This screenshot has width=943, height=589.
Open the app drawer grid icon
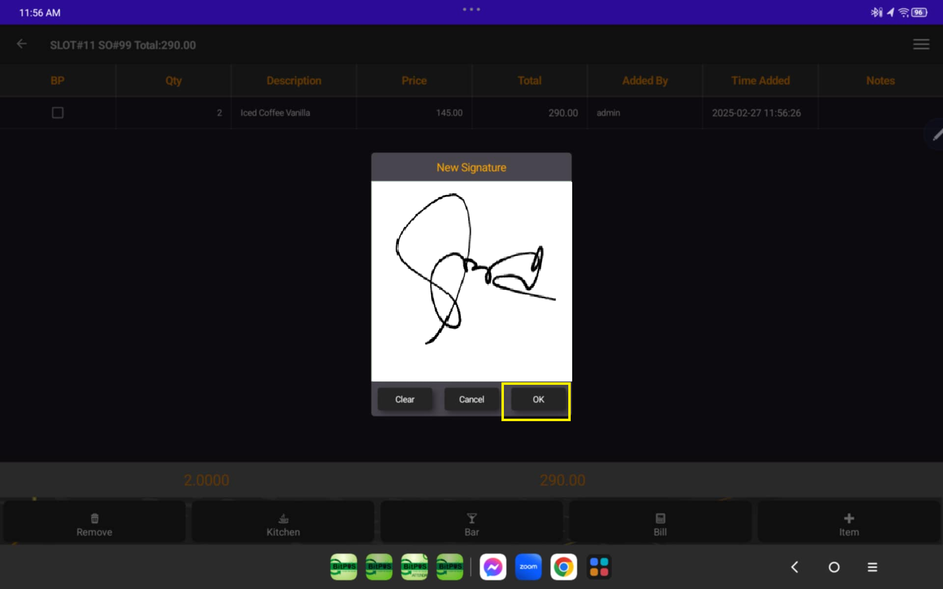point(599,567)
